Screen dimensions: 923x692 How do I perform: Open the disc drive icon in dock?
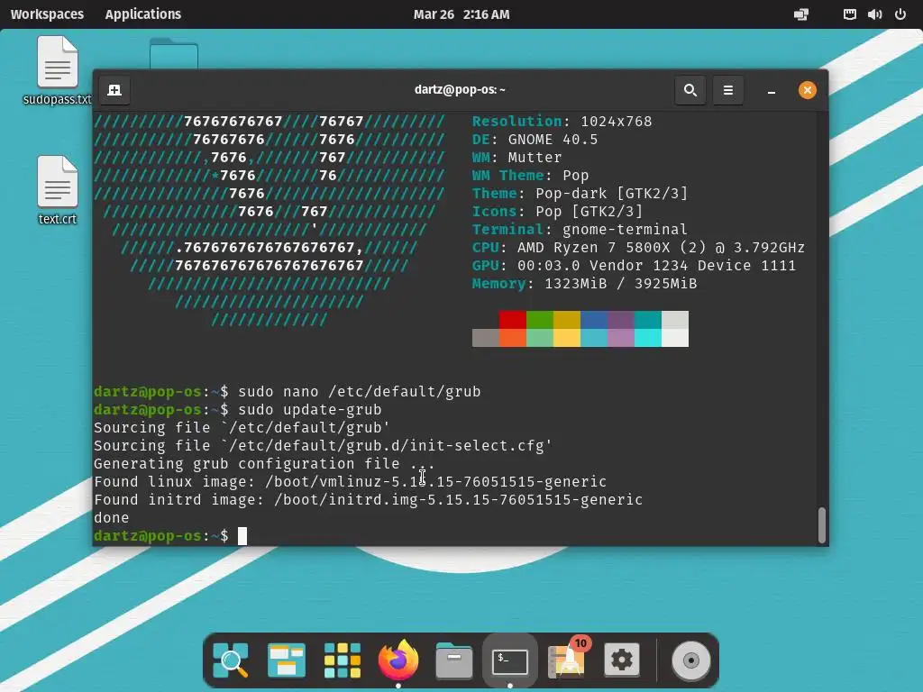(691, 660)
